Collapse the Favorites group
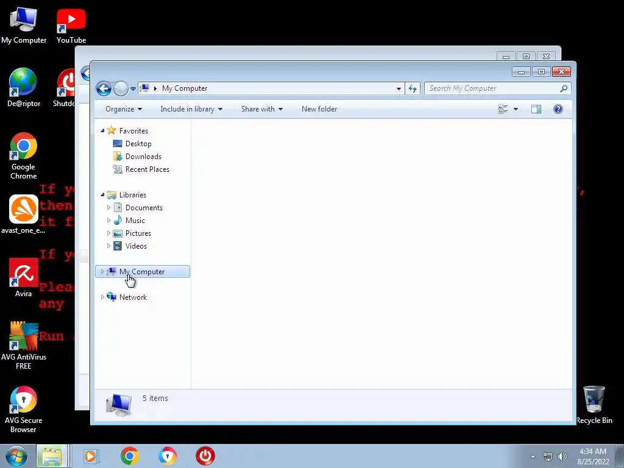Screen dimensions: 624x468 (x=102, y=130)
